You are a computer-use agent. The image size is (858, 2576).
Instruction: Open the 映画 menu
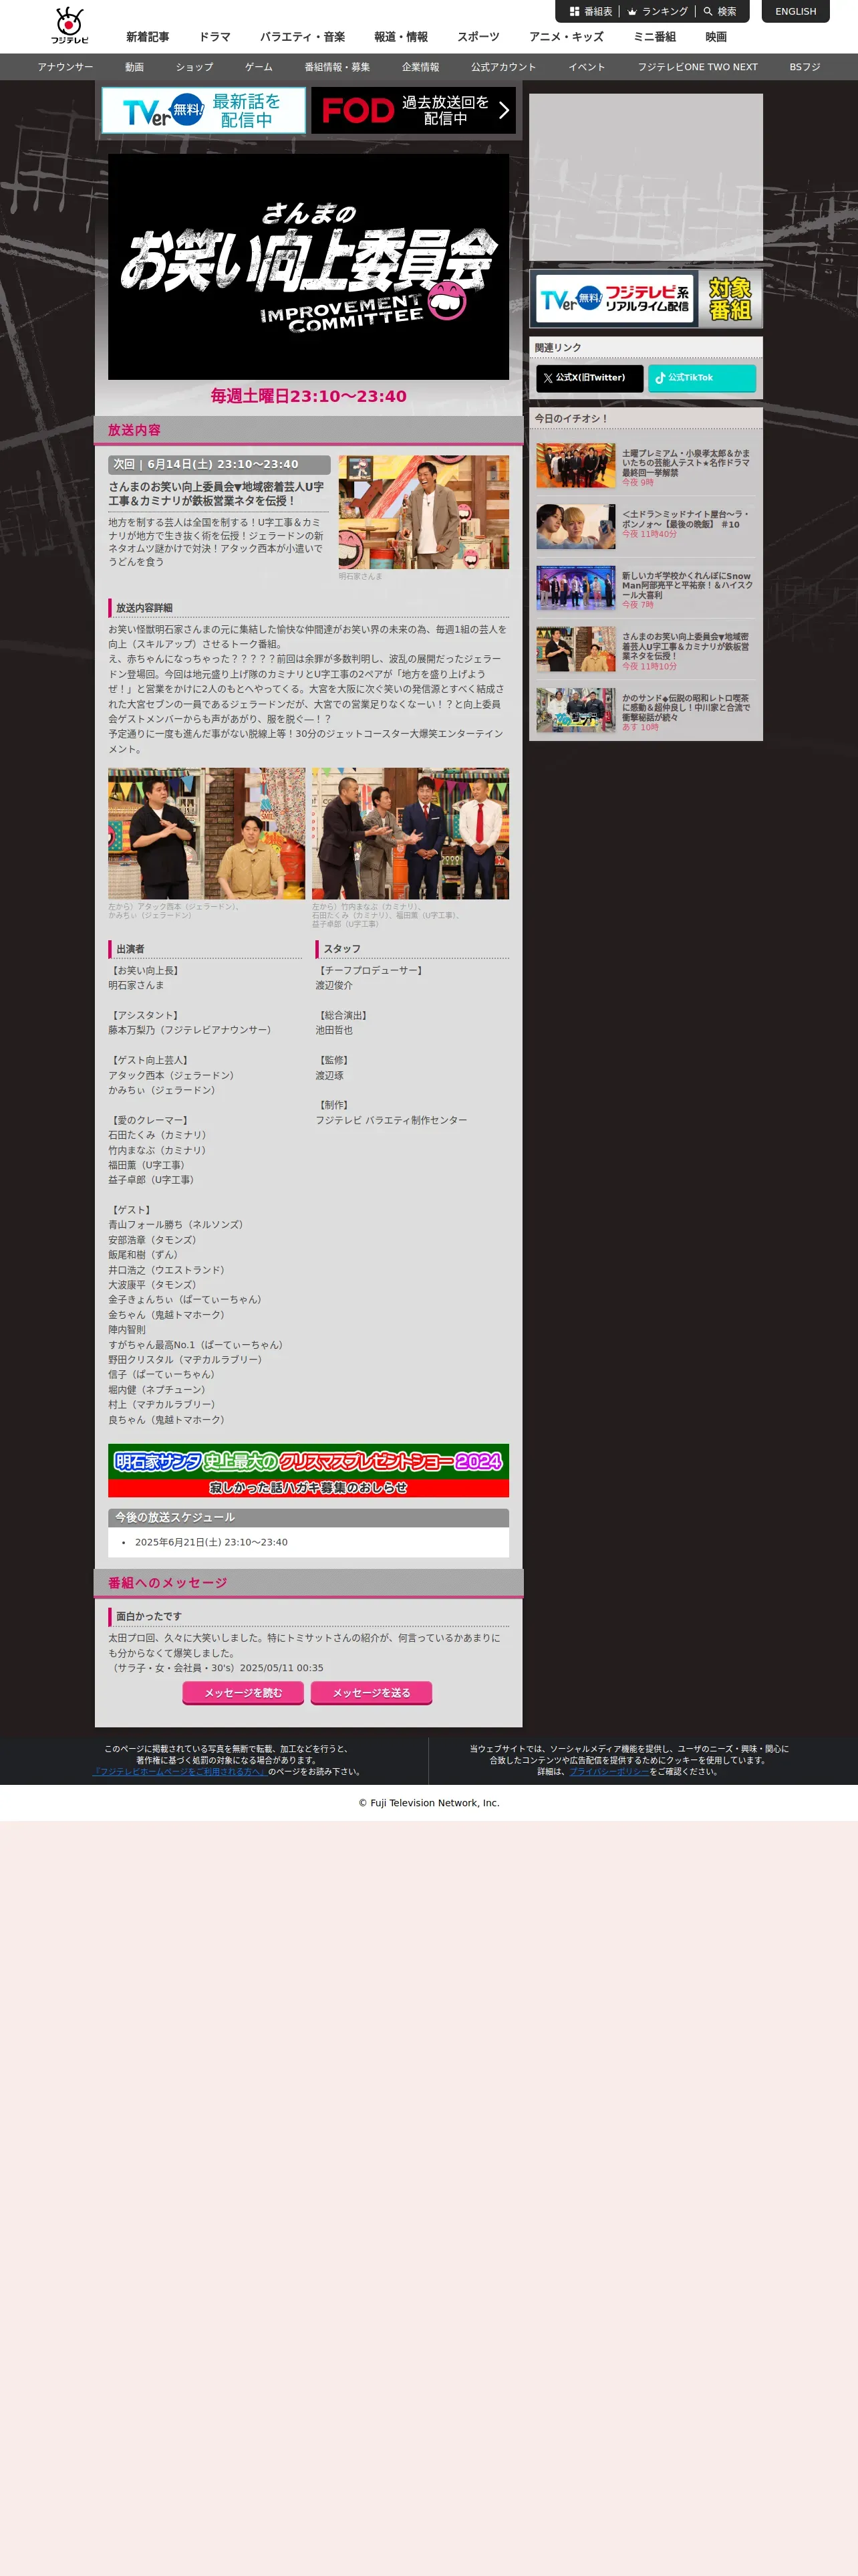pyautogui.click(x=716, y=37)
